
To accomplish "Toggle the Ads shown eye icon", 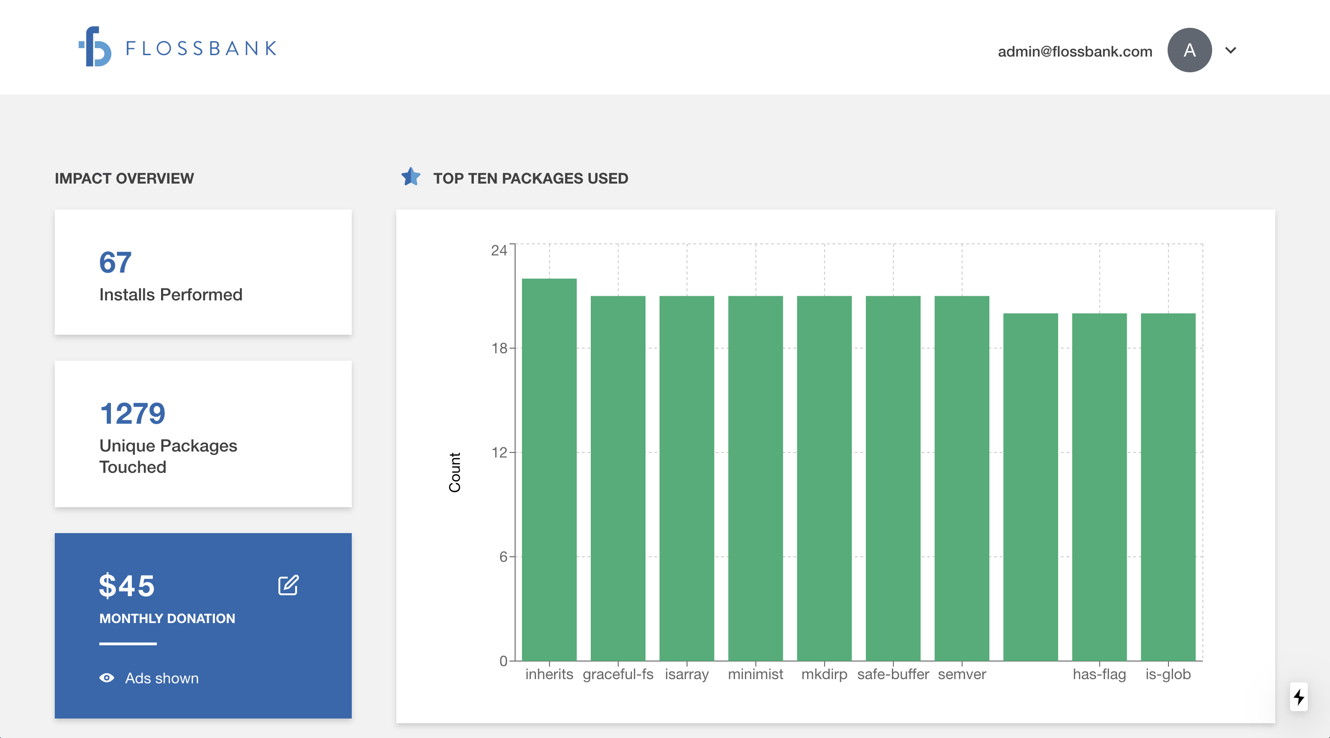I will (107, 678).
